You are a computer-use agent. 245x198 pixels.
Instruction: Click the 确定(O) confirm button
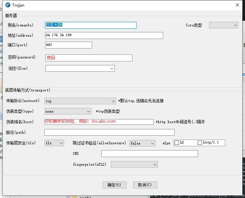pos(114,185)
